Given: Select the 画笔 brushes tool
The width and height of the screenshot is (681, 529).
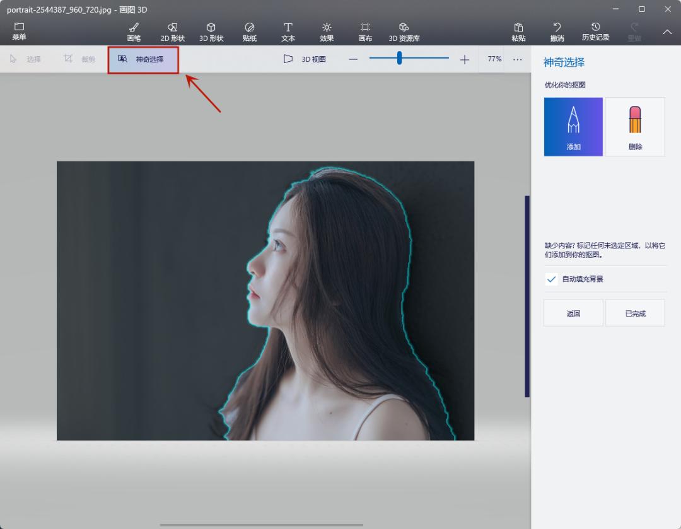Looking at the screenshot, I should (134, 32).
